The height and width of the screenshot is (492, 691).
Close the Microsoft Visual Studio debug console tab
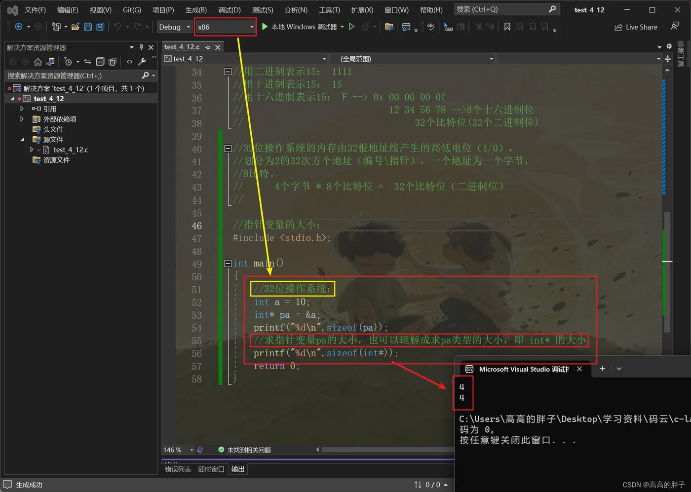coord(579,369)
